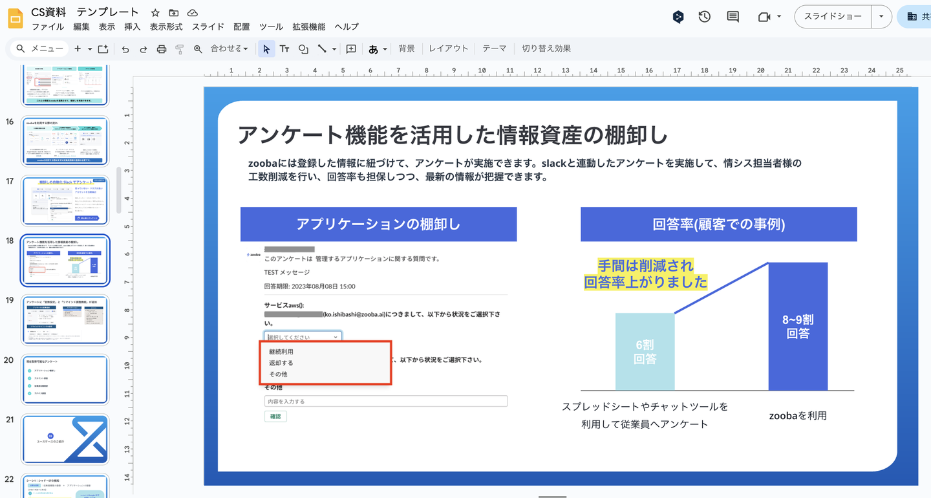Click the new slide with template icon
931x498 pixels.
(103, 49)
